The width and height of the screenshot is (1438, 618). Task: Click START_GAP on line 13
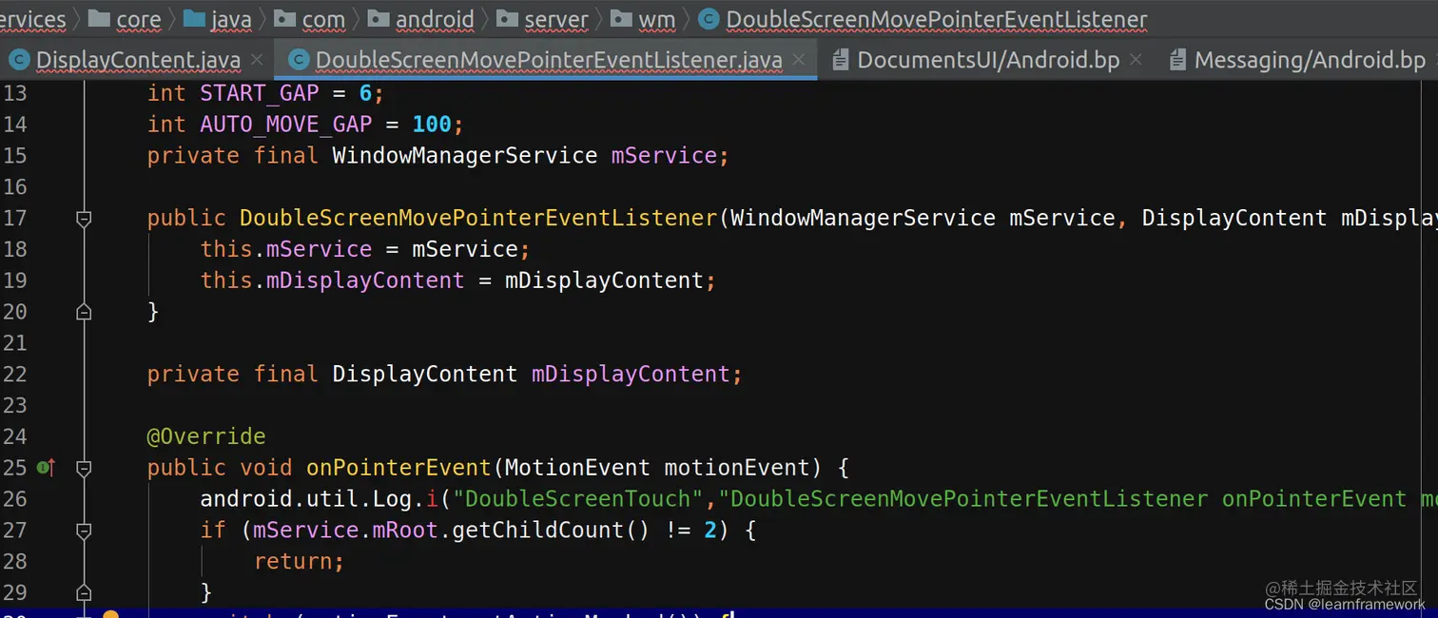(260, 93)
